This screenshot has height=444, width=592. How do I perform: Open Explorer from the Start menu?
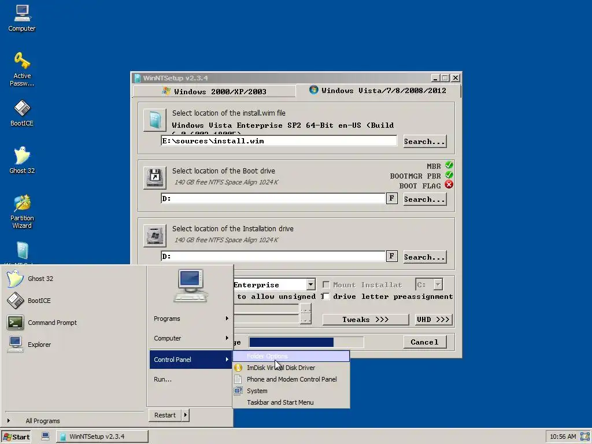(29, 345)
